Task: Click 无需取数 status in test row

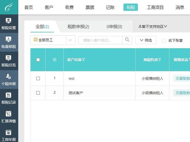Action: pos(182,78)
